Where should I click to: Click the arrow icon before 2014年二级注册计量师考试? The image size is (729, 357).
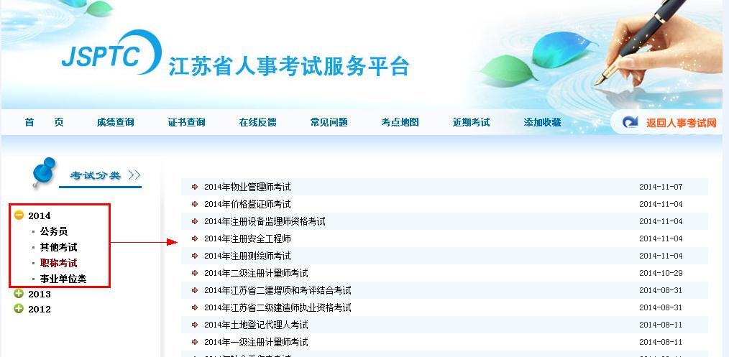(195, 273)
